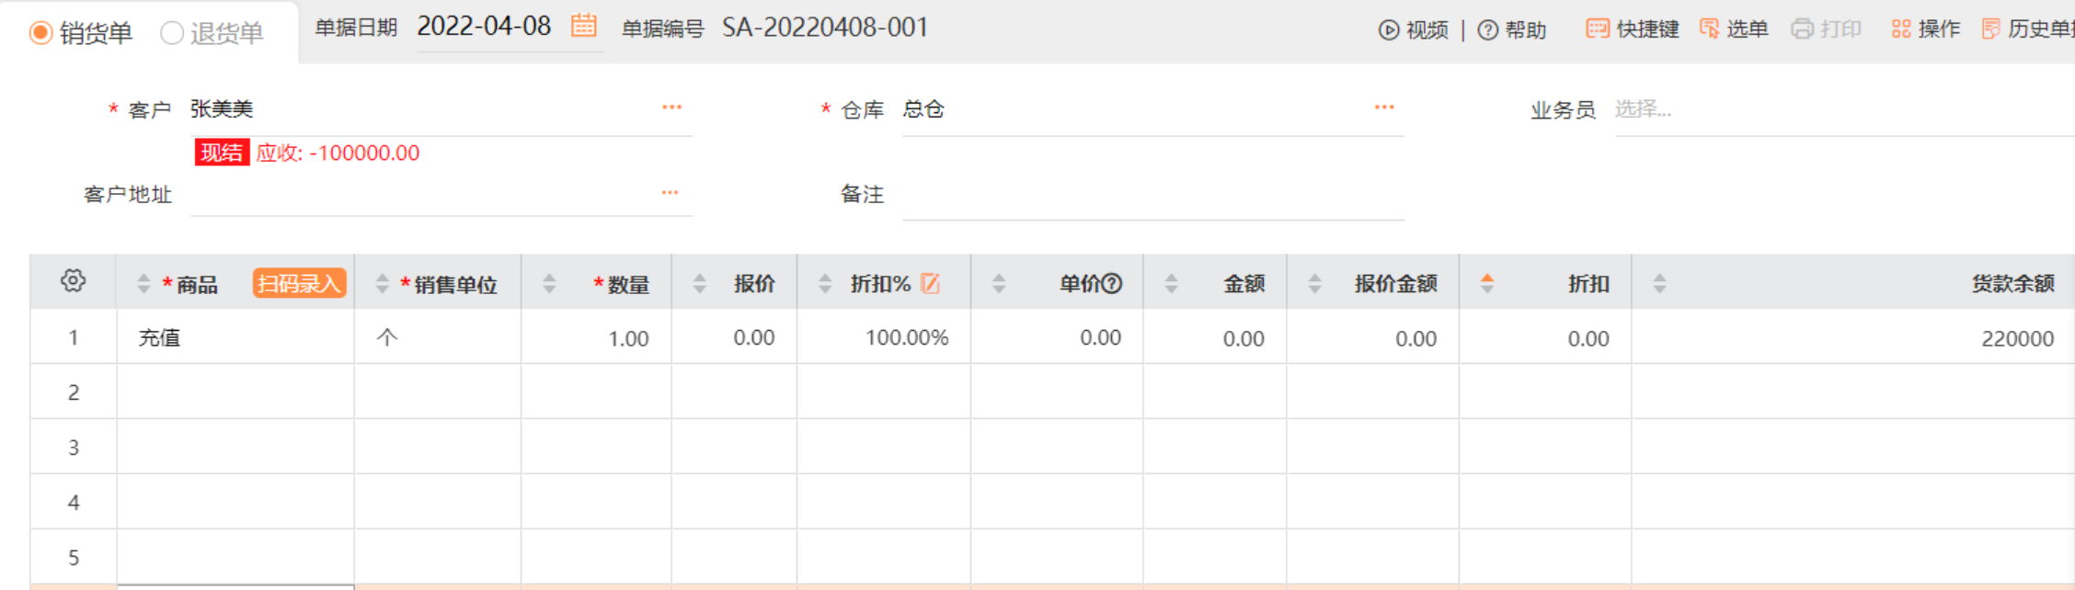Screen dimensions: 2075x590
Task: Open 快捷键 keyboard shortcuts
Action: [1633, 29]
